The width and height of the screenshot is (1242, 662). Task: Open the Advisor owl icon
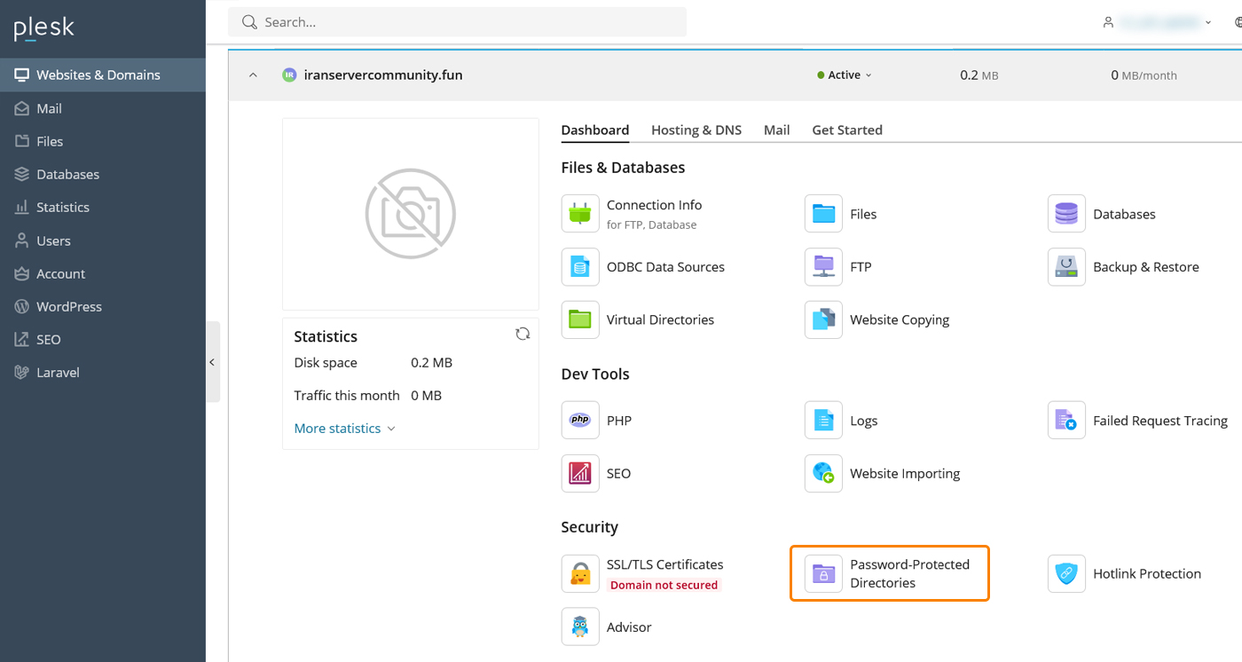tap(580, 627)
